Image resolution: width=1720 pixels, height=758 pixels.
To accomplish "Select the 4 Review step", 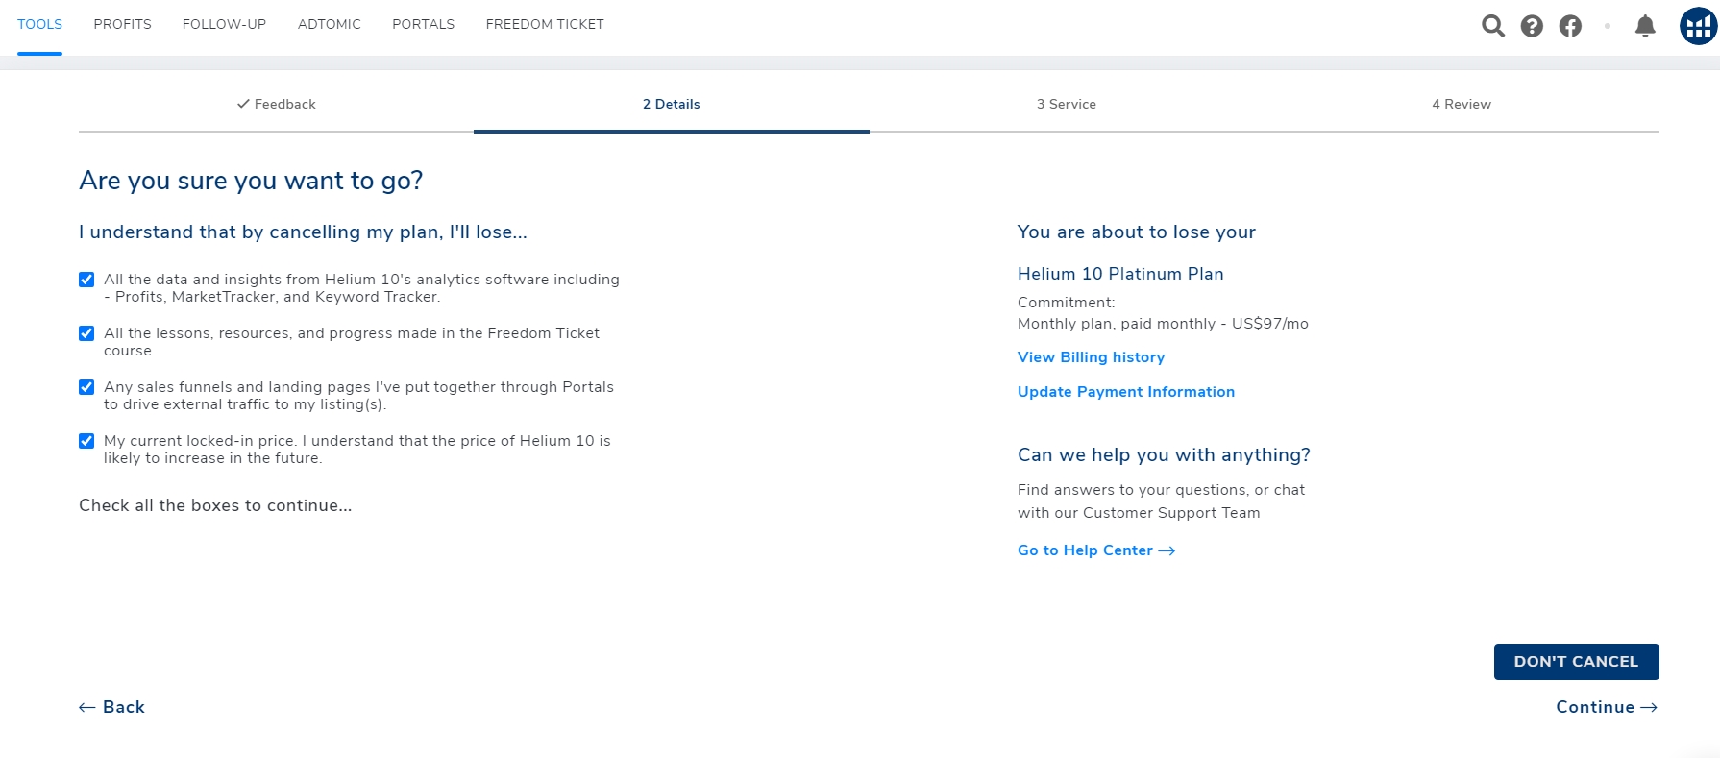I will [x=1462, y=104].
